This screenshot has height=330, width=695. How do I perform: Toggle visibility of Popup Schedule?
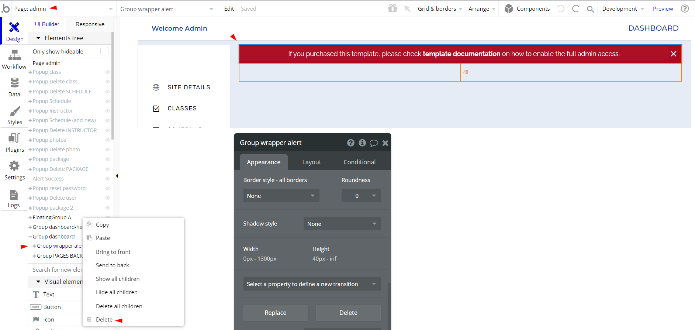click(x=108, y=101)
